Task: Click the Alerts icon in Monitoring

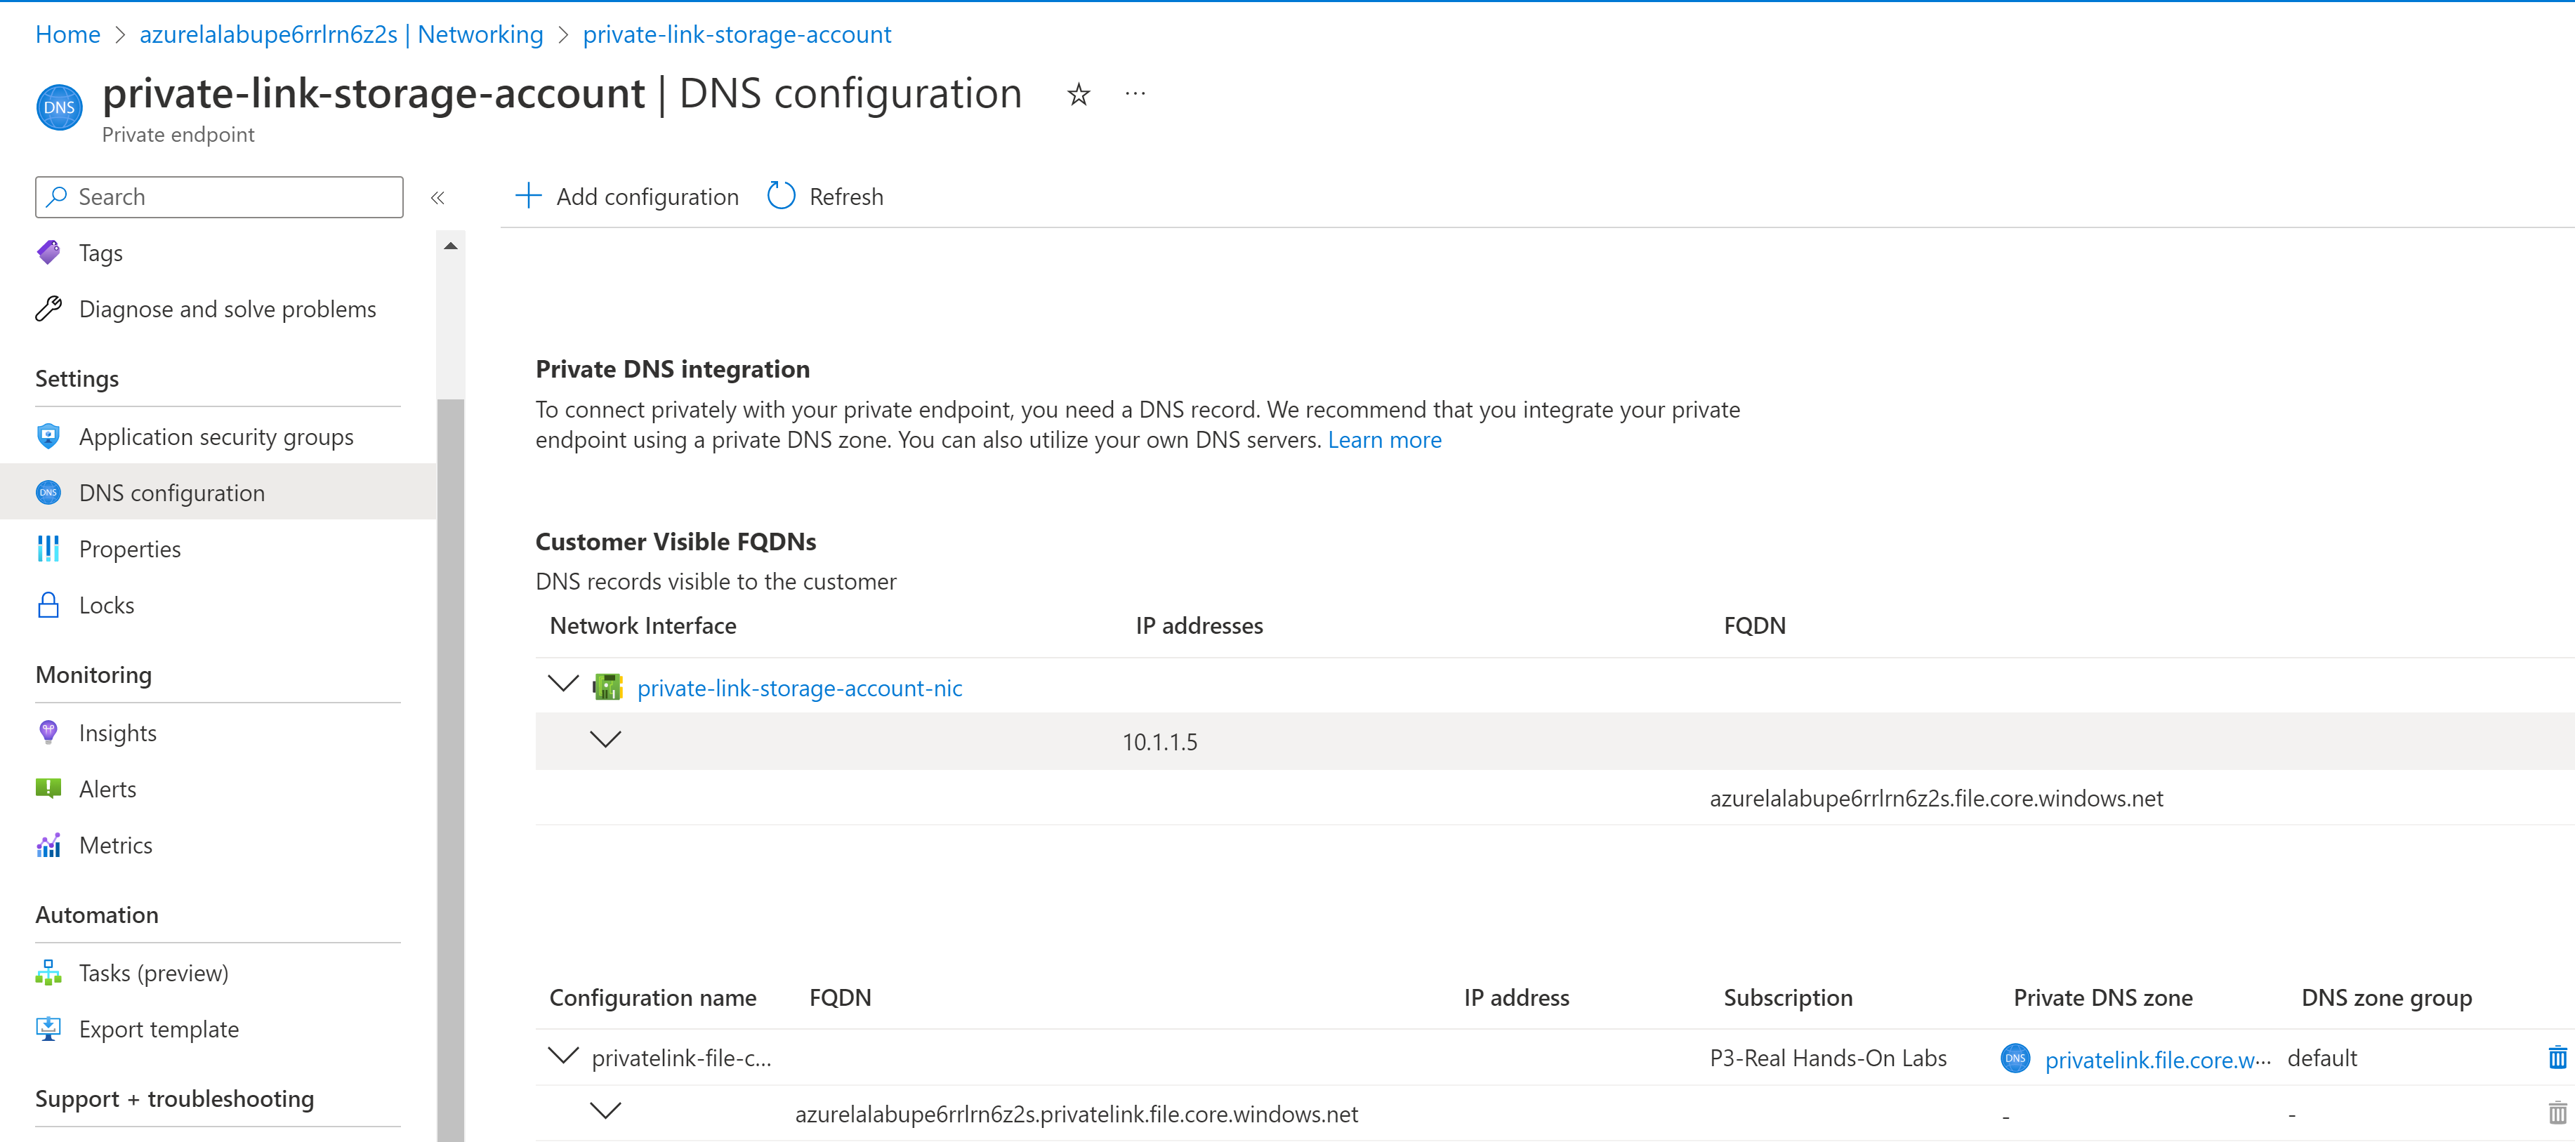Action: (48, 788)
